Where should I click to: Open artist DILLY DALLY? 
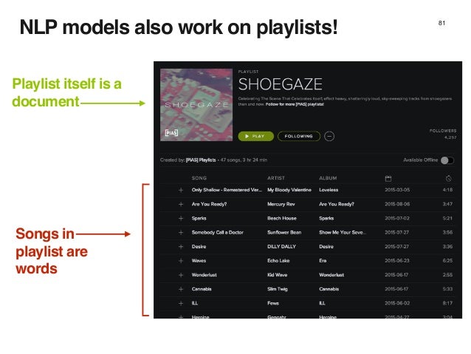(x=281, y=246)
